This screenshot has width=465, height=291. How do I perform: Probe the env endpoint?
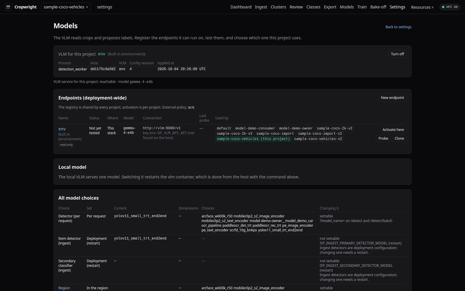point(383,139)
